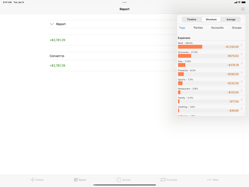
Task: Tap the -$1,250.00 Rent amount
Action: pyautogui.click(x=232, y=47)
